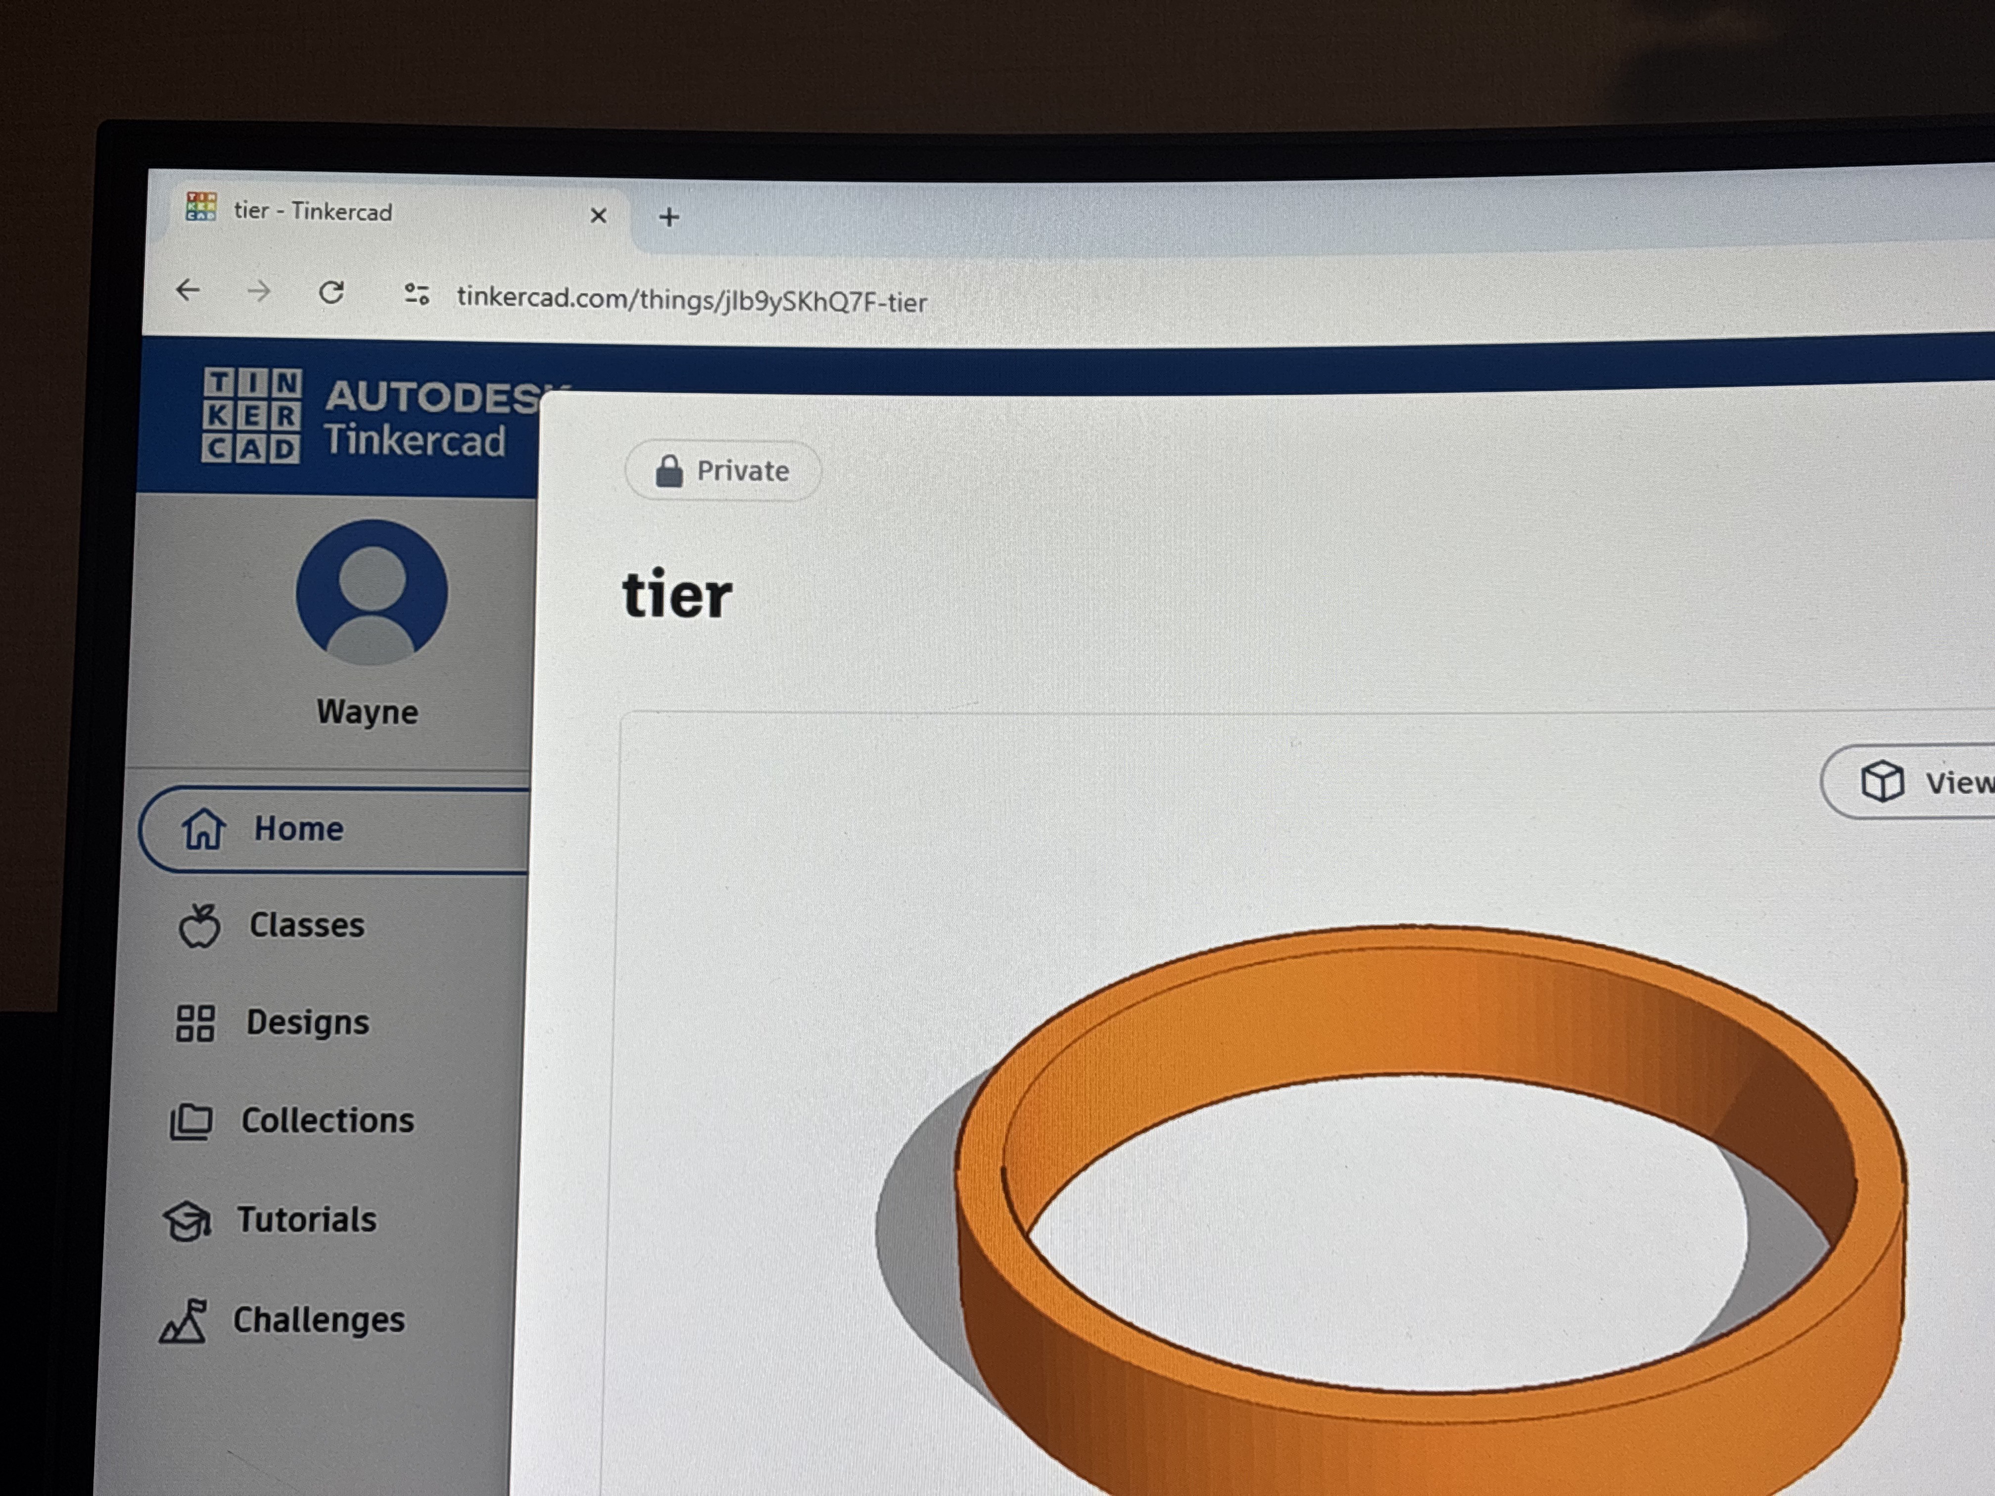The image size is (1995, 1496).
Task: Click the address bar URL
Action: click(x=692, y=299)
